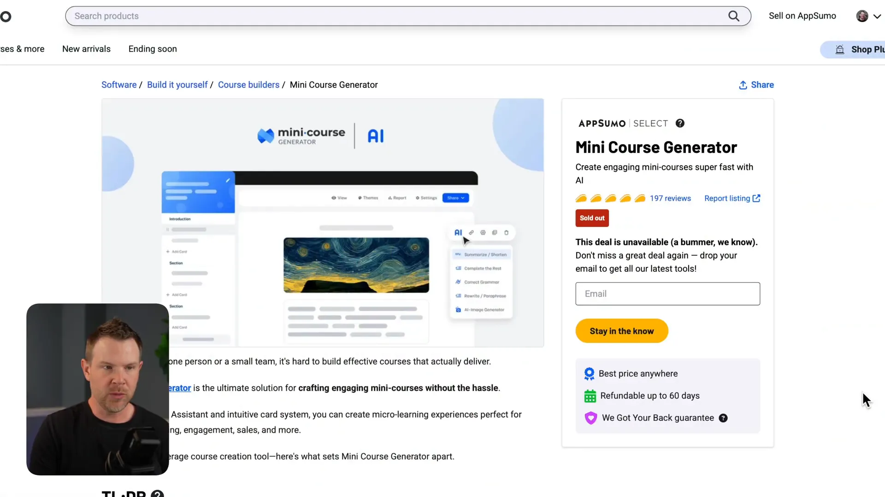885x497 pixels.
Task: Click the Mini Course Generator product image
Action: pos(323,223)
